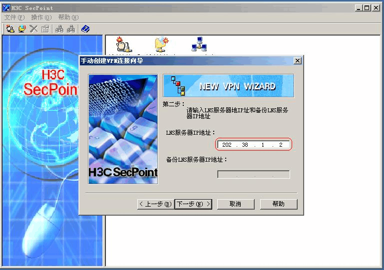Click the 上一步(B) back button
384x270 pixels.
point(155,204)
